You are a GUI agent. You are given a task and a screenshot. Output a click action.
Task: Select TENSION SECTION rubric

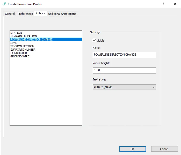(x=46, y=46)
